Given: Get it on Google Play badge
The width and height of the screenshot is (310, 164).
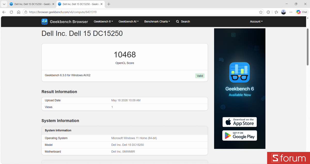Looking at the screenshot, I should pos(240,135).
